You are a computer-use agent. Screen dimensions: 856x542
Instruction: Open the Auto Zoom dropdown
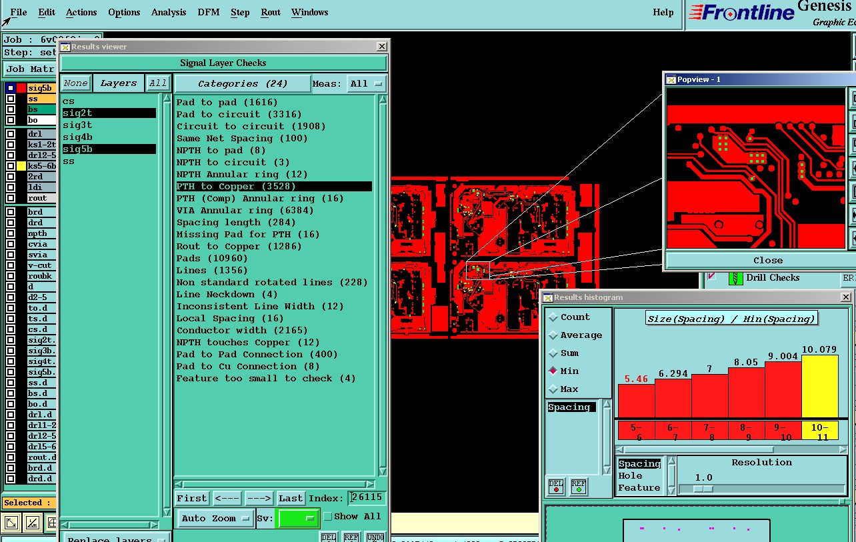point(215,519)
